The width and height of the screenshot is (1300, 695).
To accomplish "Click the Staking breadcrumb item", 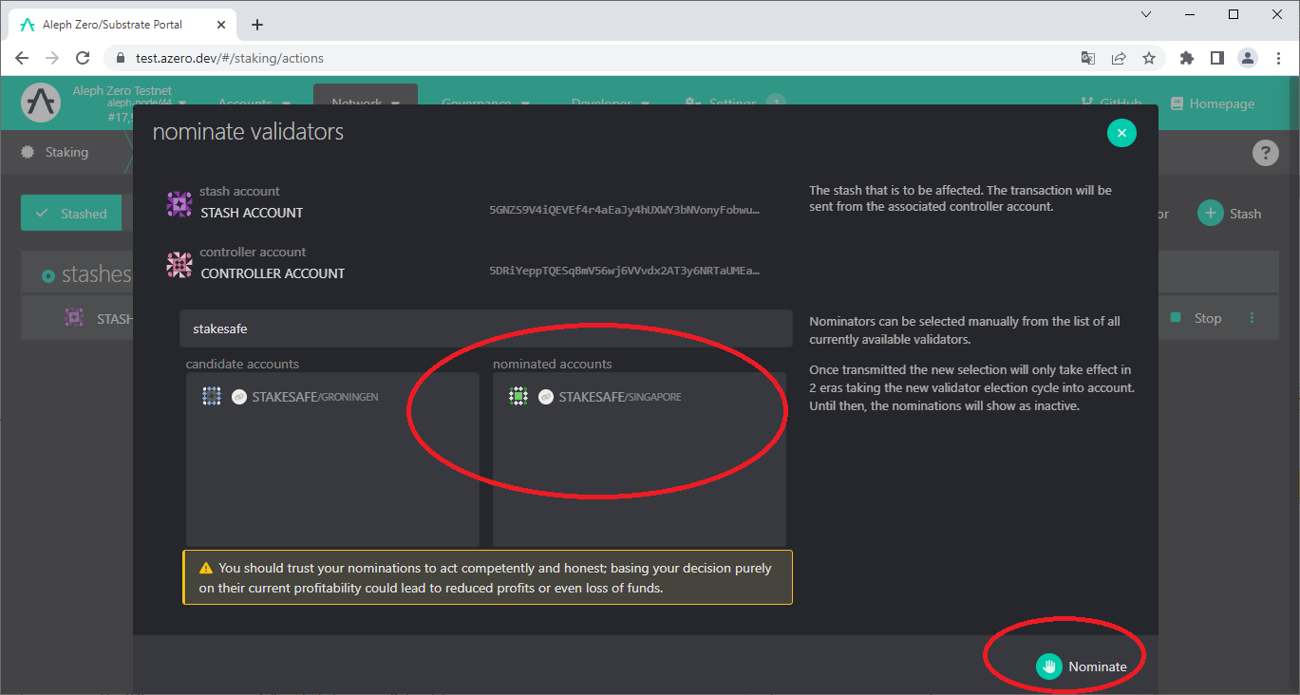I will [x=55, y=152].
